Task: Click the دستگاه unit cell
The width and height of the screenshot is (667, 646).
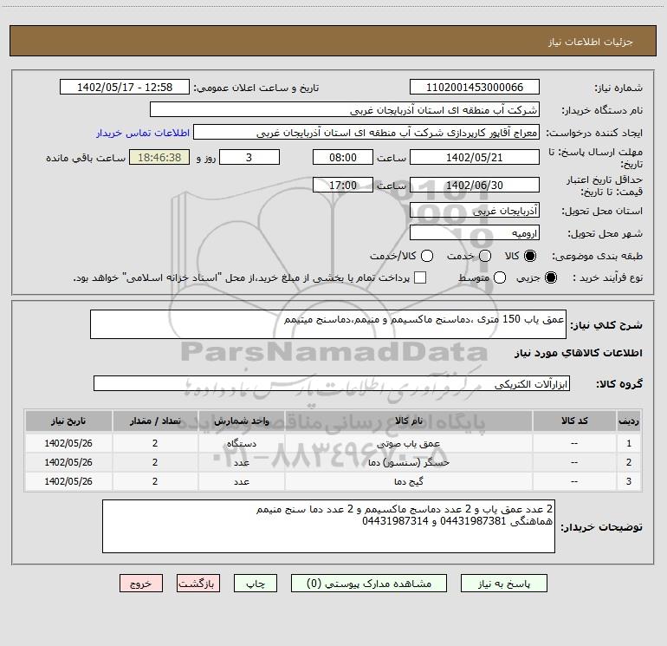Action: coord(241,443)
